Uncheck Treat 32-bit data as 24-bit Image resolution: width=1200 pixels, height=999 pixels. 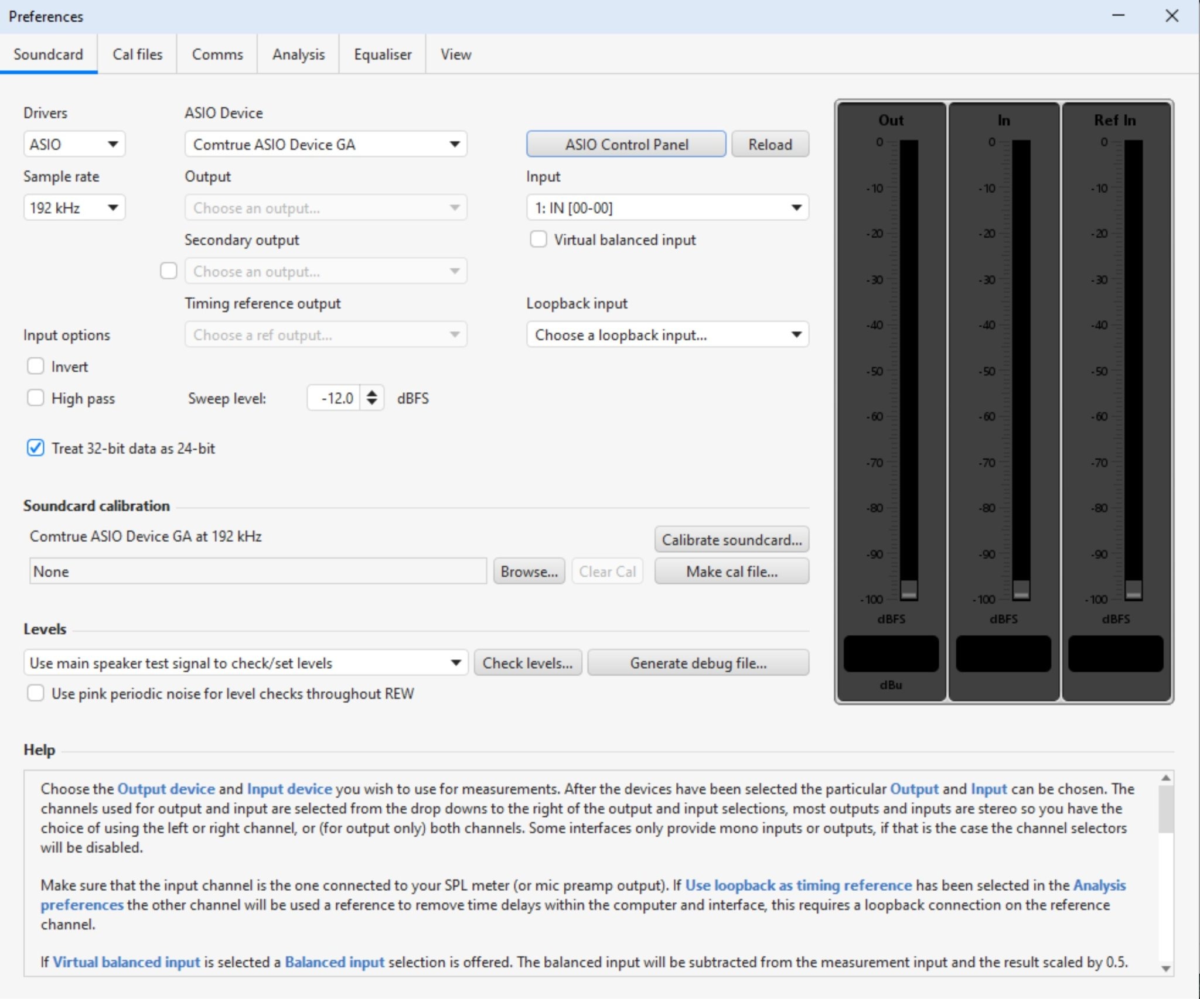click(x=36, y=448)
